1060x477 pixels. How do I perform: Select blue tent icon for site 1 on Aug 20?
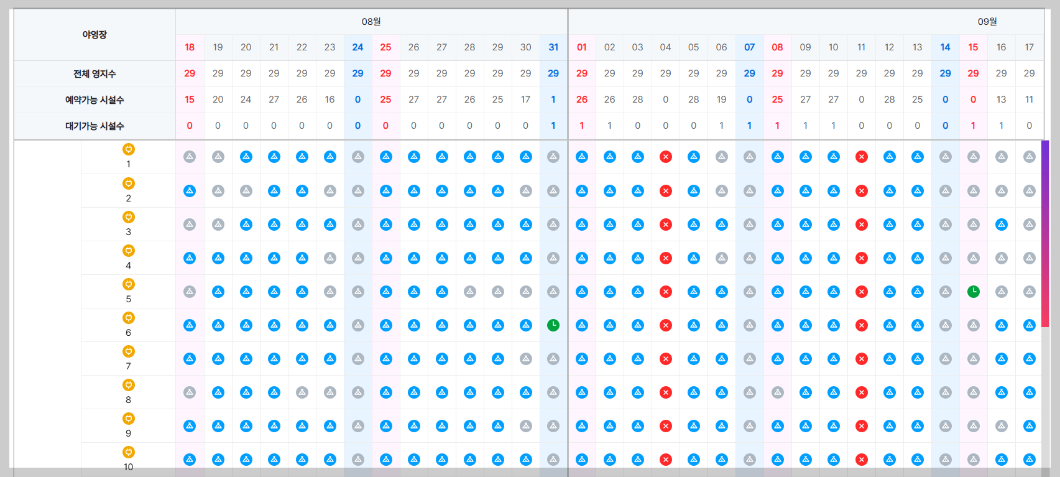[246, 157]
